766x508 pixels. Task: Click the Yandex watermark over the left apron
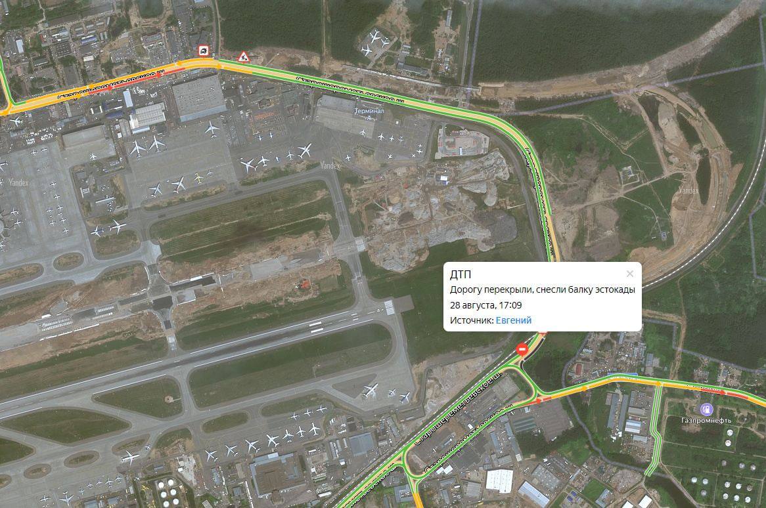coord(18,182)
